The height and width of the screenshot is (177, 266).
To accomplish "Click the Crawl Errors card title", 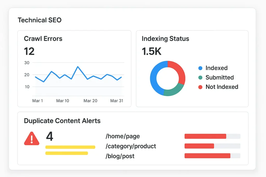I will click(43, 39).
